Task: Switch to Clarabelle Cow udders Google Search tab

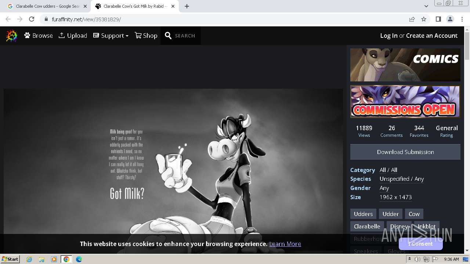Action: (x=47, y=6)
